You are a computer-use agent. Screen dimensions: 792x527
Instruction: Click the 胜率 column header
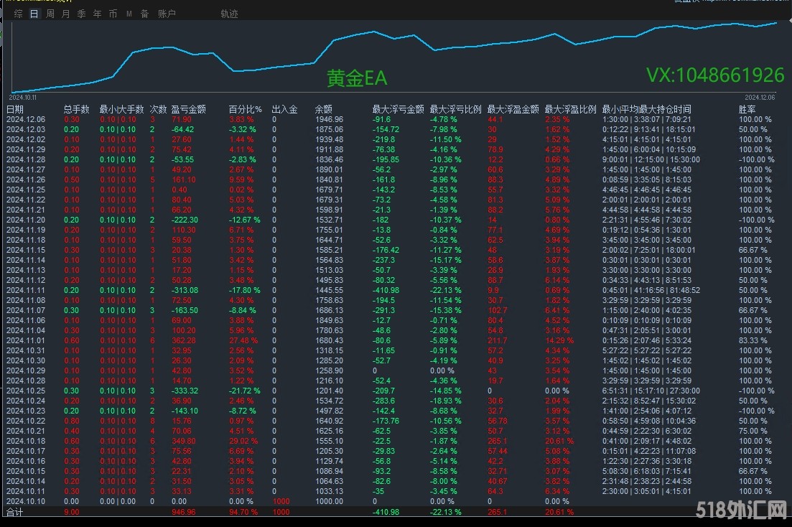click(x=747, y=109)
